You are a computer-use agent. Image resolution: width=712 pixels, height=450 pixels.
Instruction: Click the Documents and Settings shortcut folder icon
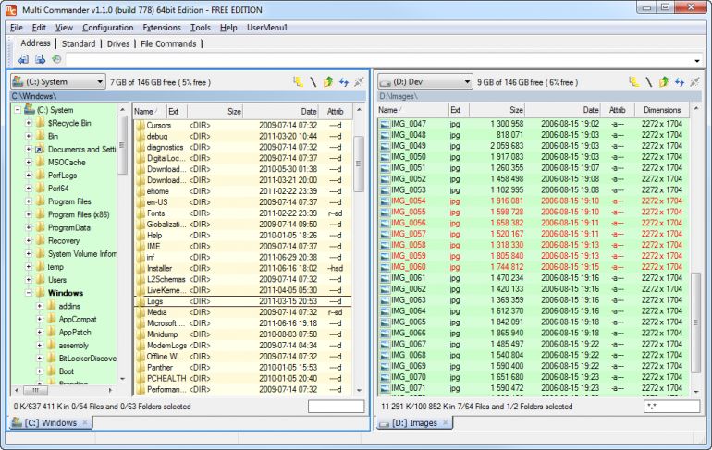[41, 150]
